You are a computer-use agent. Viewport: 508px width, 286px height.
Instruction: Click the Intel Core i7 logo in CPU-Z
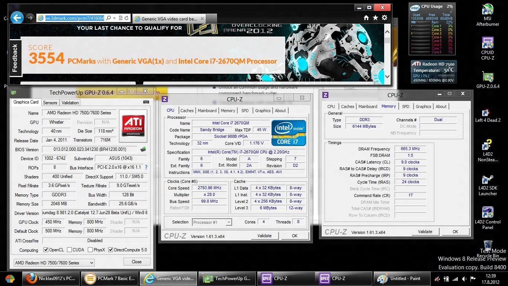pos(289,133)
